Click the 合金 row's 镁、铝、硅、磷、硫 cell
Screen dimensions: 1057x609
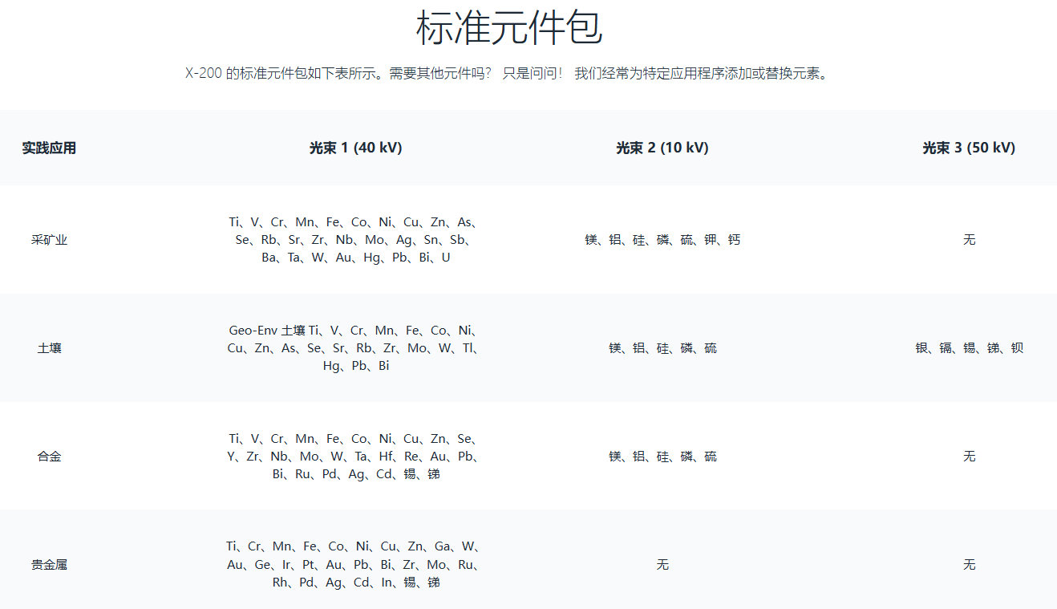click(x=662, y=457)
